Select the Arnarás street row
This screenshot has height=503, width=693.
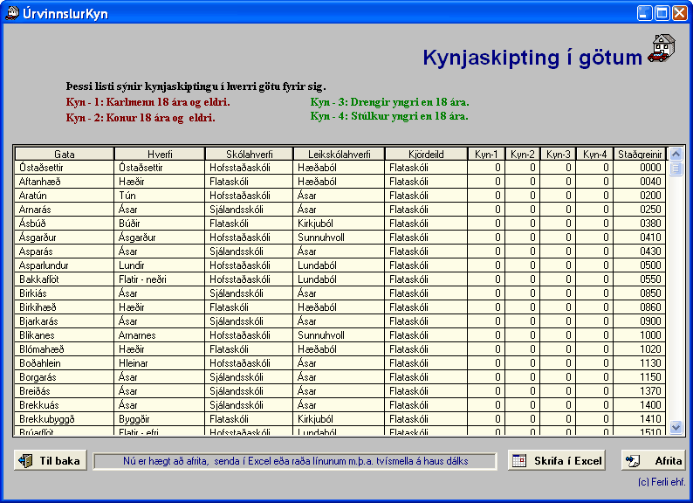coord(340,210)
